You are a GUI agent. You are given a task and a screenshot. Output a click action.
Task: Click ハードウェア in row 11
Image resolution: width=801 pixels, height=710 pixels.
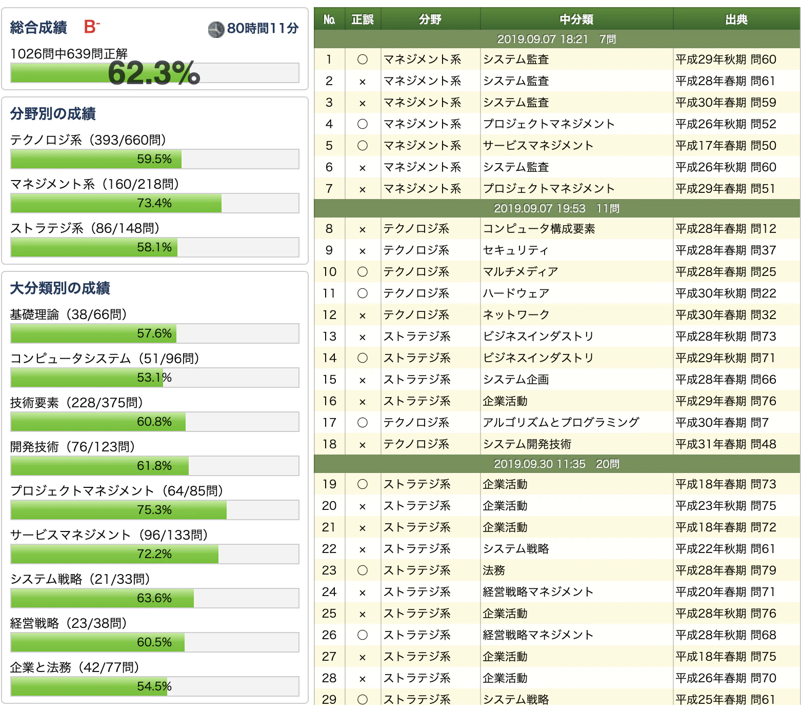[516, 293]
